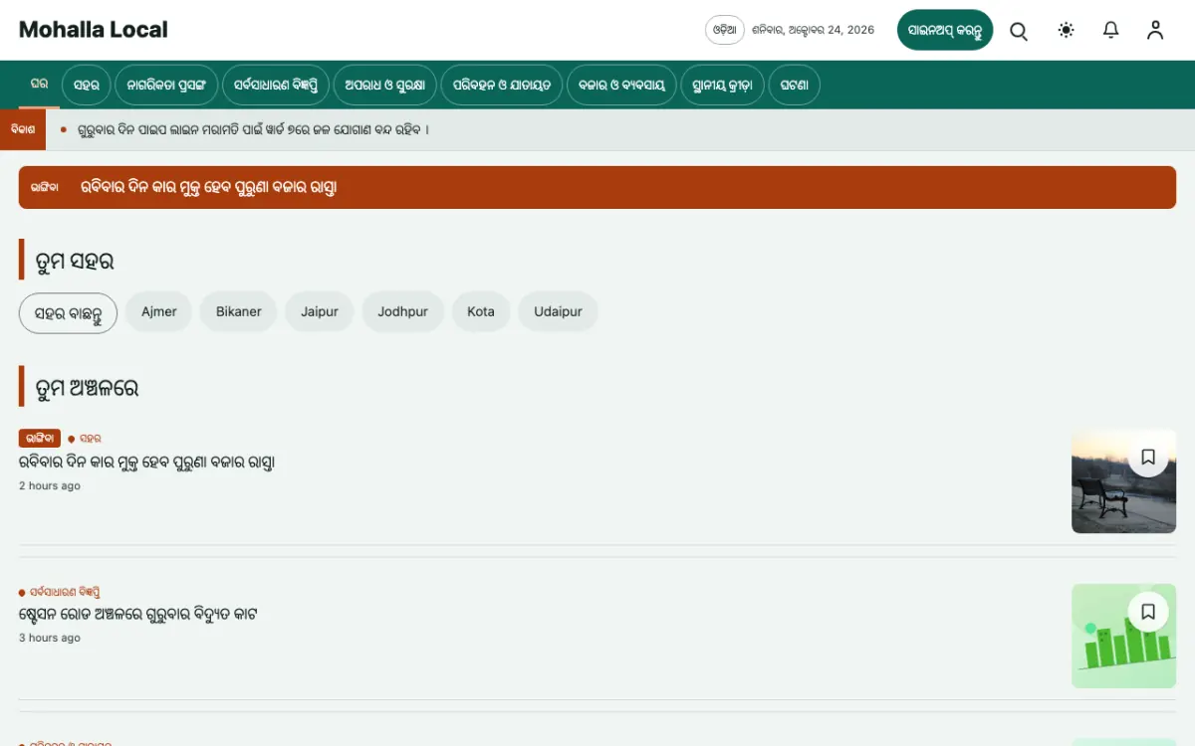1195x746 pixels.
Task: Open the article headline above '2 hours ago'
Action: (146, 463)
